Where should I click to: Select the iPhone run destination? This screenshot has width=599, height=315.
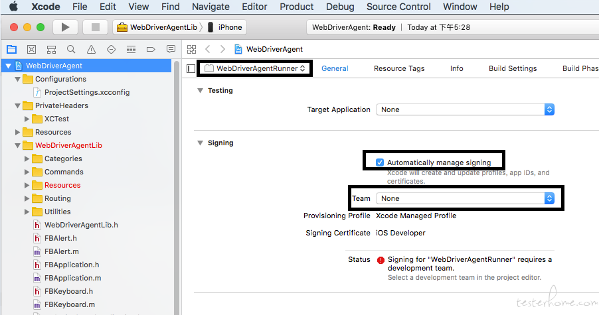[226, 27]
